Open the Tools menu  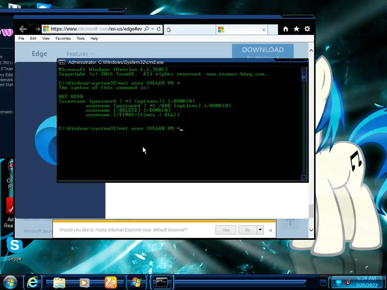(x=80, y=39)
